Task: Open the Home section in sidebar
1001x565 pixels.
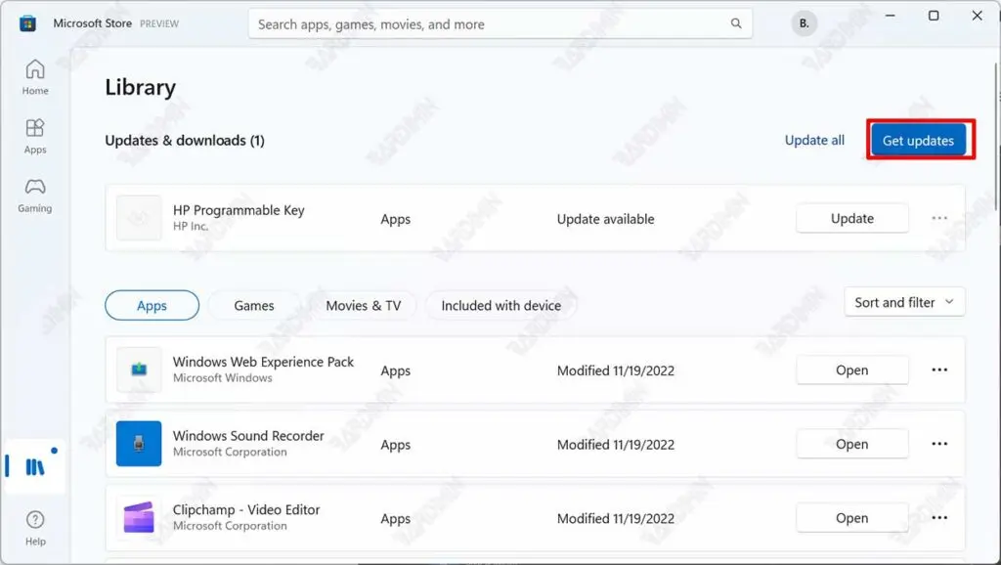Action: click(x=35, y=77)
